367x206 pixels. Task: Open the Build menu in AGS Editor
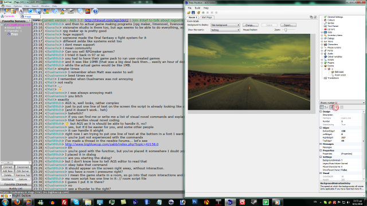[197, 8]
